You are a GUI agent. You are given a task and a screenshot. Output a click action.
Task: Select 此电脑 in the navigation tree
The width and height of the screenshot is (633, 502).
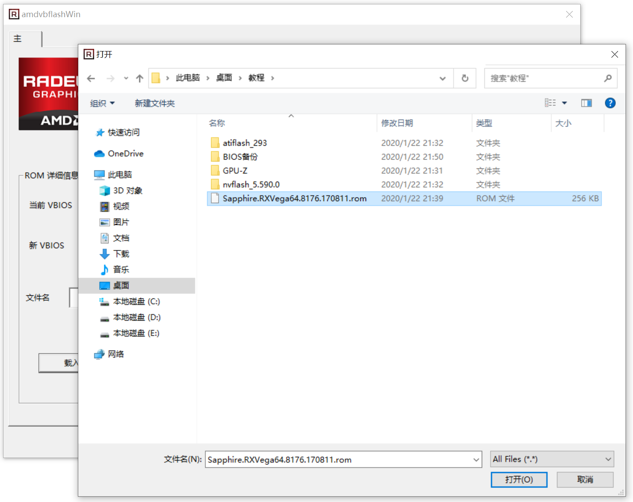point(113,175)
